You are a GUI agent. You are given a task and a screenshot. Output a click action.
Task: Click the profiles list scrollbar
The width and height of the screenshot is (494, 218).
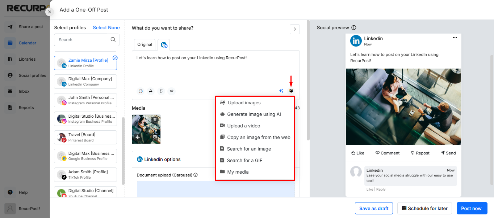click(123, 151)
